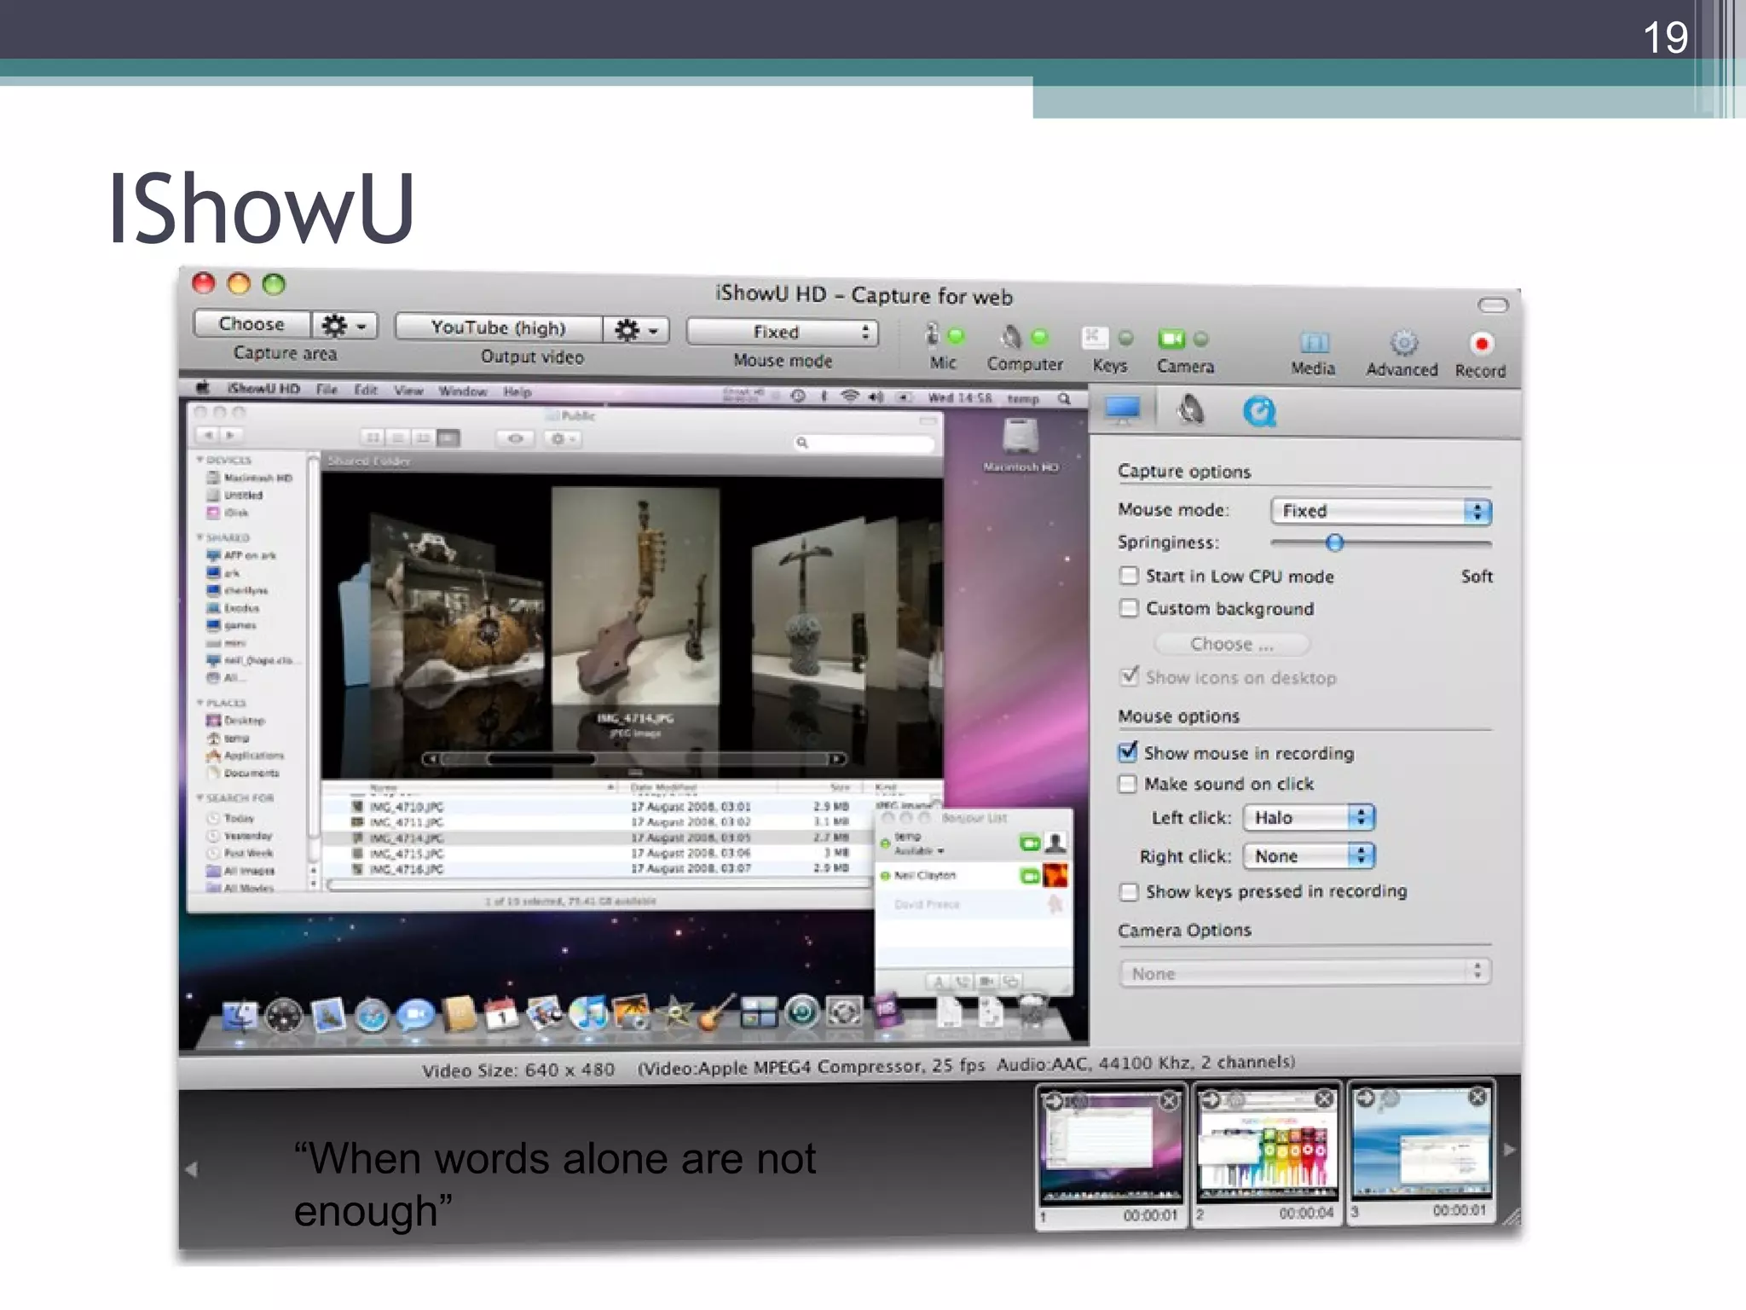
Task: Open the Media panel icon
Action: point(1314,343)
